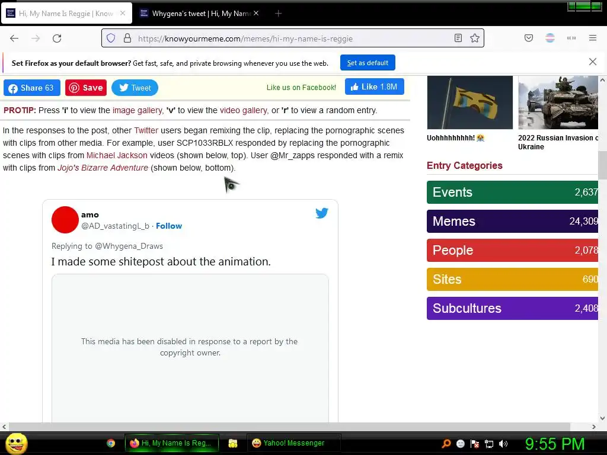Close the Hi, My Name Is Reggie tab
This screenshot has height=455, width=607.
point(123,13)
